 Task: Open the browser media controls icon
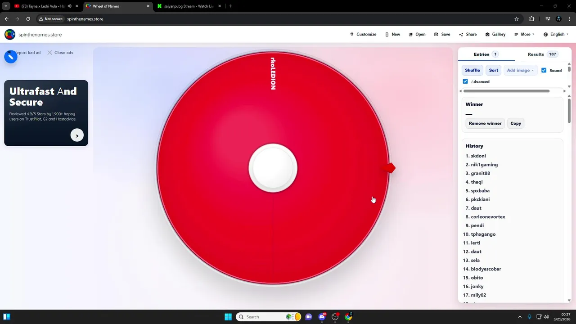coord(548,19)
